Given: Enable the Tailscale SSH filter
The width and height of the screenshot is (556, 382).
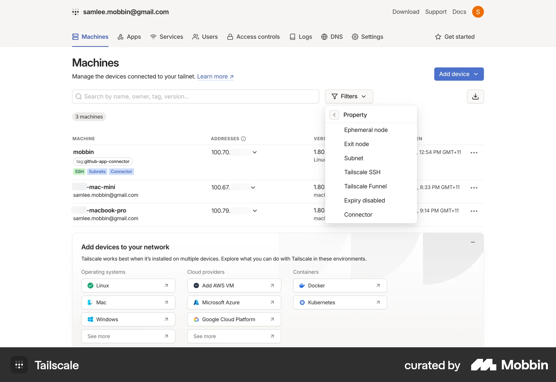Looking at the screenshot, I should 362,172.
